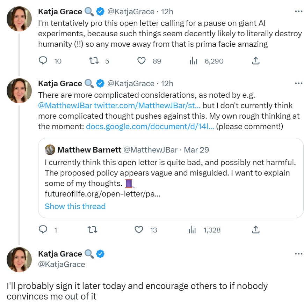Like the second tweet with 13 likes

[x=139, y=230]
